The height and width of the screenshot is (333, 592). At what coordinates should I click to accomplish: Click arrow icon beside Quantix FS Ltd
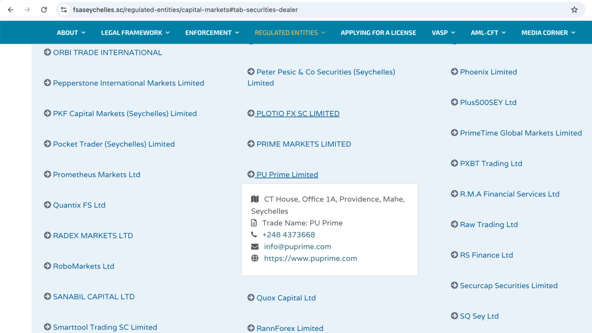click(47, 205)
